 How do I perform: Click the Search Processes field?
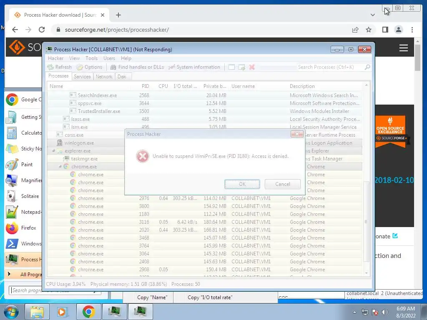point(330,67)
